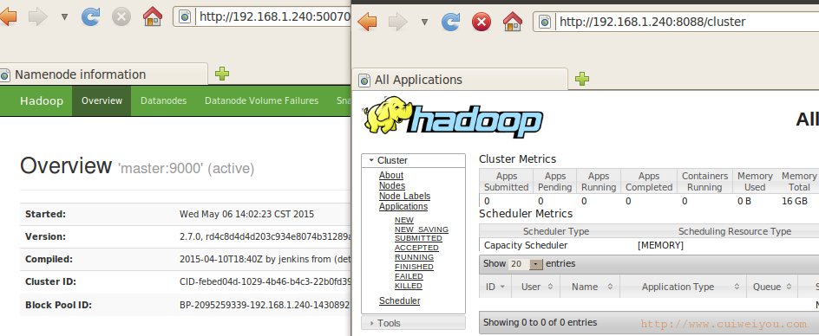Viewport: 819px width, 336px height.
Task: Click forward arrow in Namenode browser window
Action: [38, 16]
